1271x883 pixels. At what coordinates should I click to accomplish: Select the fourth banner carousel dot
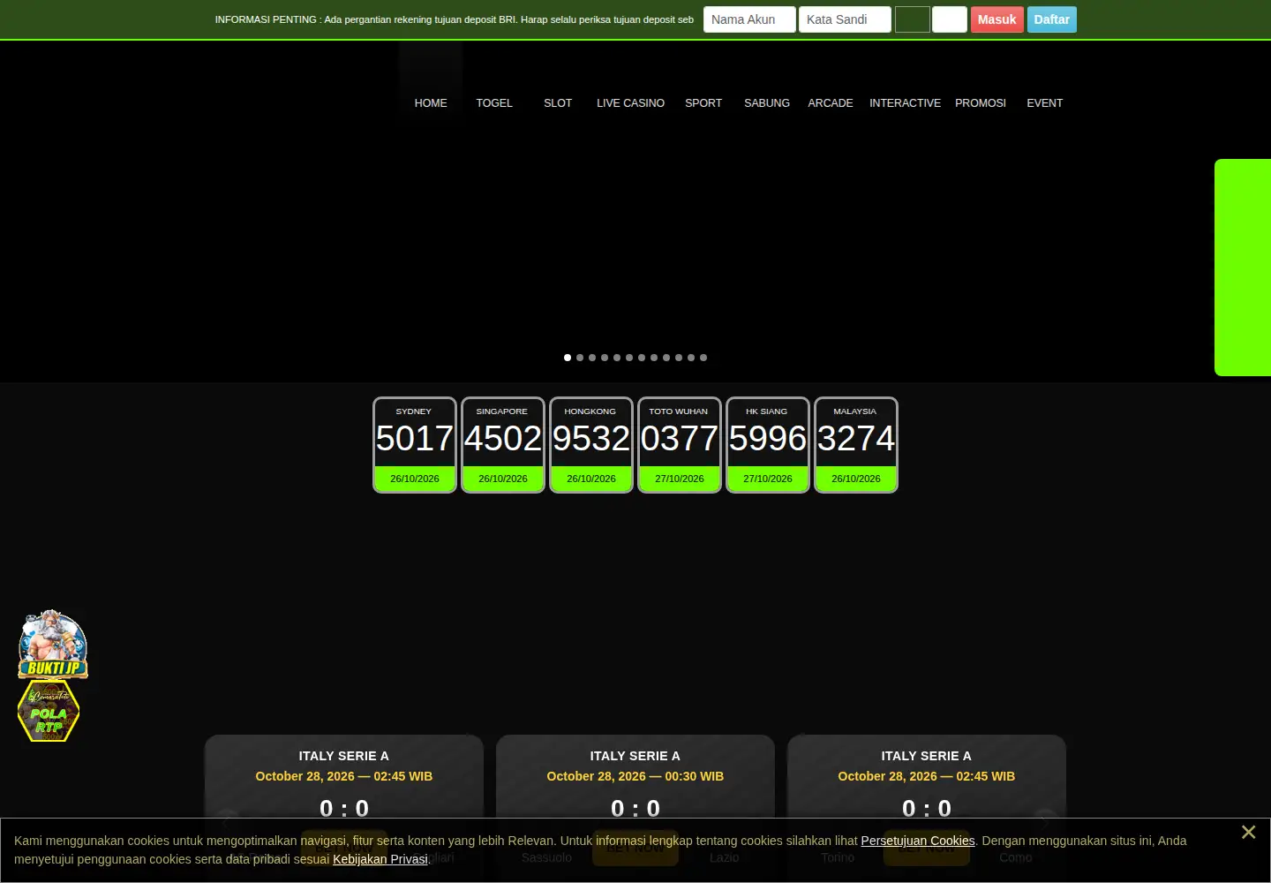[x=605, y=358]
